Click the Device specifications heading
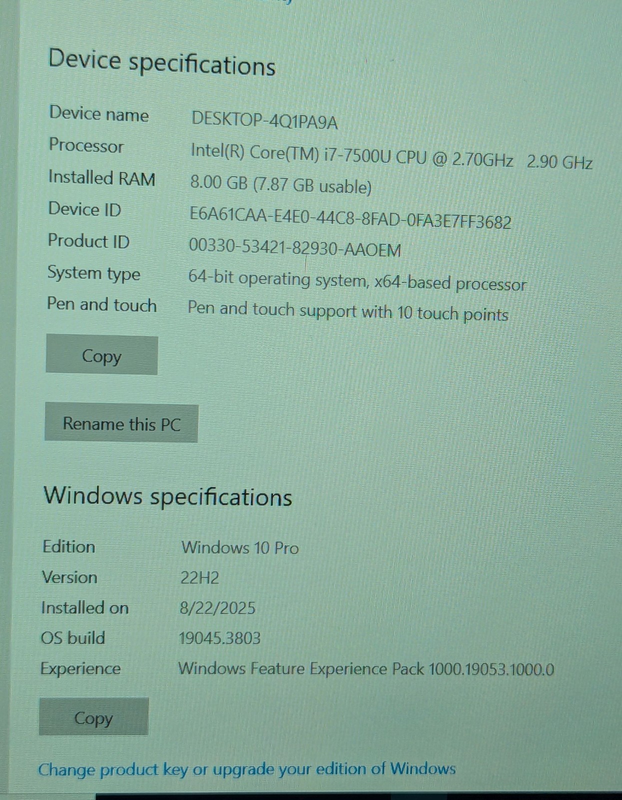This screenshot has height=800, width=622. pos(162,62)
